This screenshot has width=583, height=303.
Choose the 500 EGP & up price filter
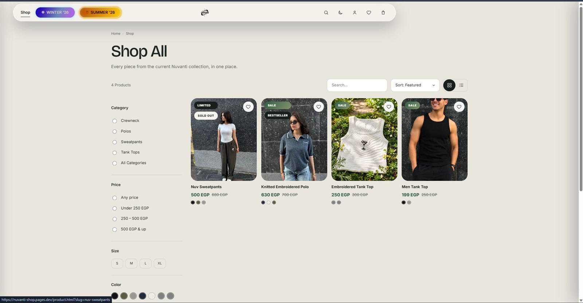pyautogui.click(x=114, y=229)
